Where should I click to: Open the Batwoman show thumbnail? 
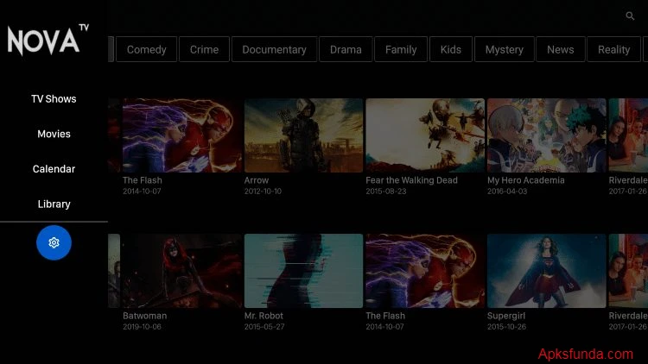[x=181, y=271]
